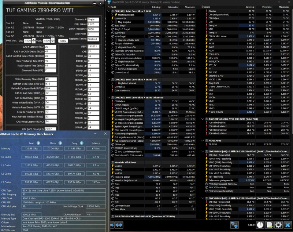The height and width of the screenshot is (232, 293).
Task: Collapse the DDR5 DIMM [#1] G.Skill group
Action: 203,152
